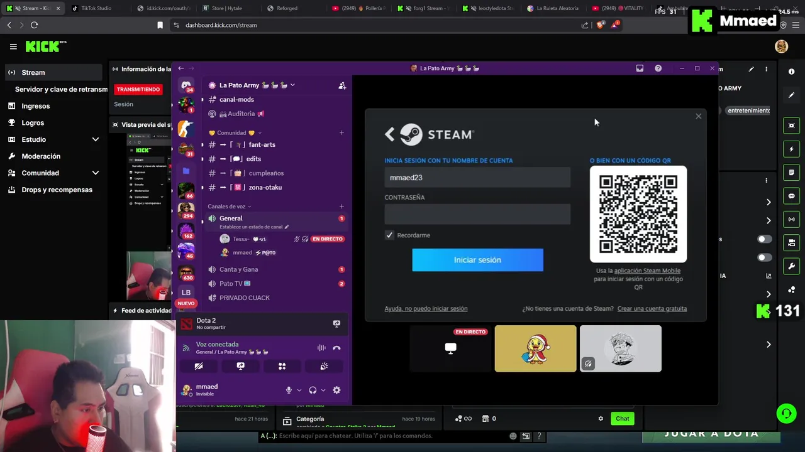The image size is (805, 452).
Task: Open the 'aplicación Steam Mobile' link
Action: (x=647, y=271)
